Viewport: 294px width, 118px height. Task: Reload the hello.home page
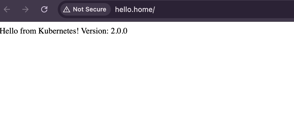44,10
